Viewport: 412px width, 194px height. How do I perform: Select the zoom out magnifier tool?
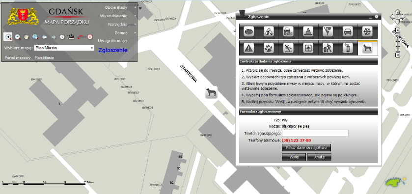click(x=18, y=37)
